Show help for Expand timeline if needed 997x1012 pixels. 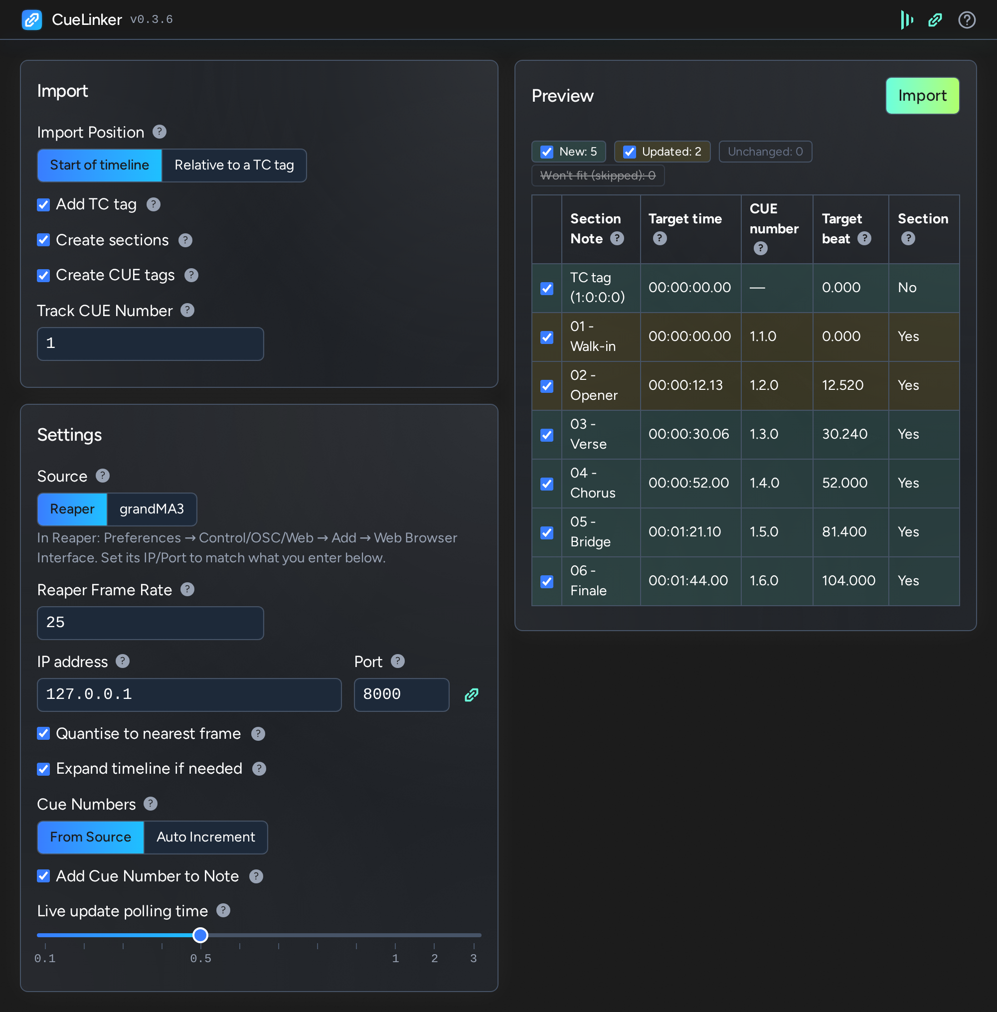(x=259, y=769)
